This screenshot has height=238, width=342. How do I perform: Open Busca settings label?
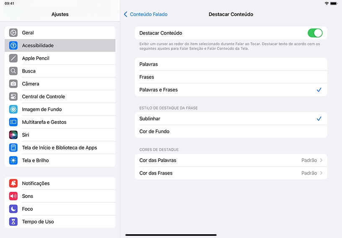tap(28, 71)
